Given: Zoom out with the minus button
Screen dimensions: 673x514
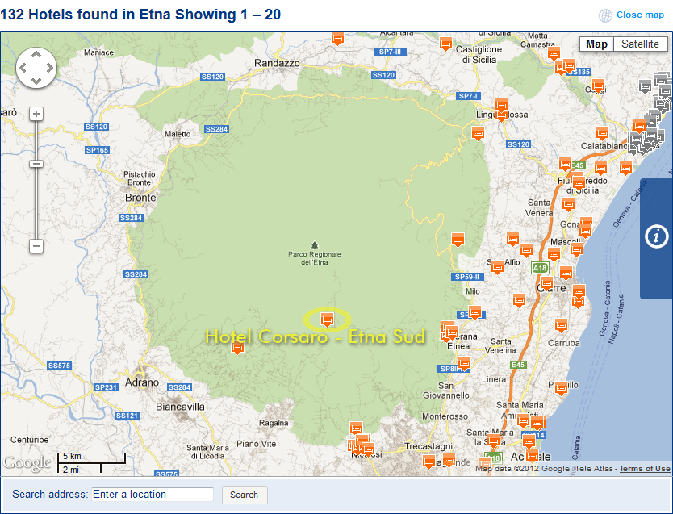Looking at the screenshot, I should coord(36,246).
